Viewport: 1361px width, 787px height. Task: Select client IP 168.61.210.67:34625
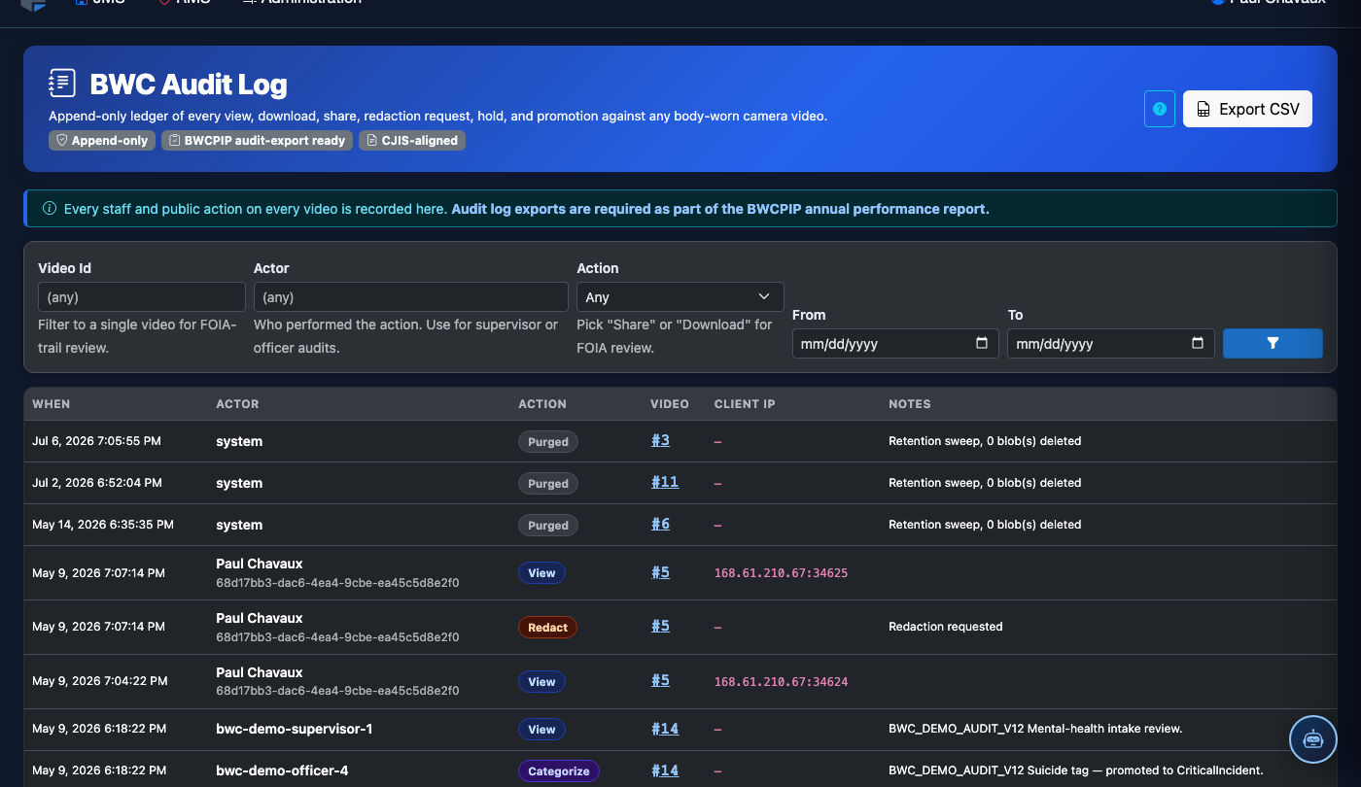pyautogui.click(x=781, y=573)
